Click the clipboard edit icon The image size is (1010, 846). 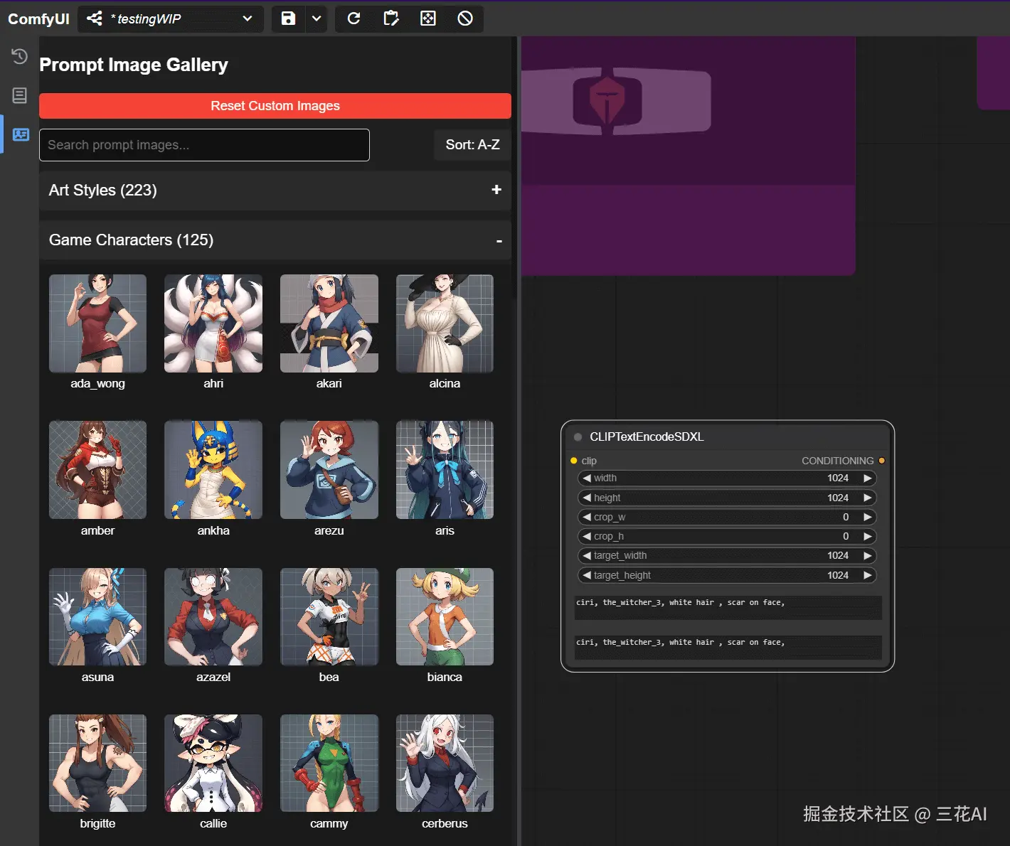pos(390,18)
